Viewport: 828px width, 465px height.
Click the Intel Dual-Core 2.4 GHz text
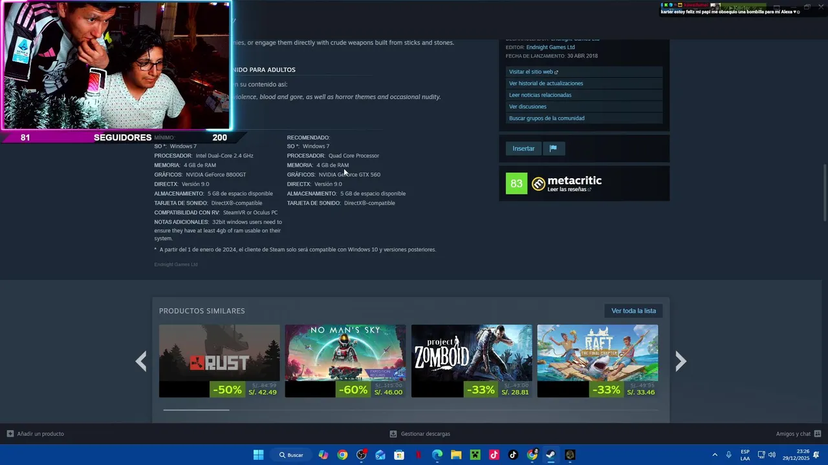tap(224, 156)
